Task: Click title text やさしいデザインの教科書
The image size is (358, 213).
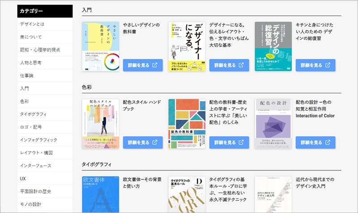Action: pos(141,28)
